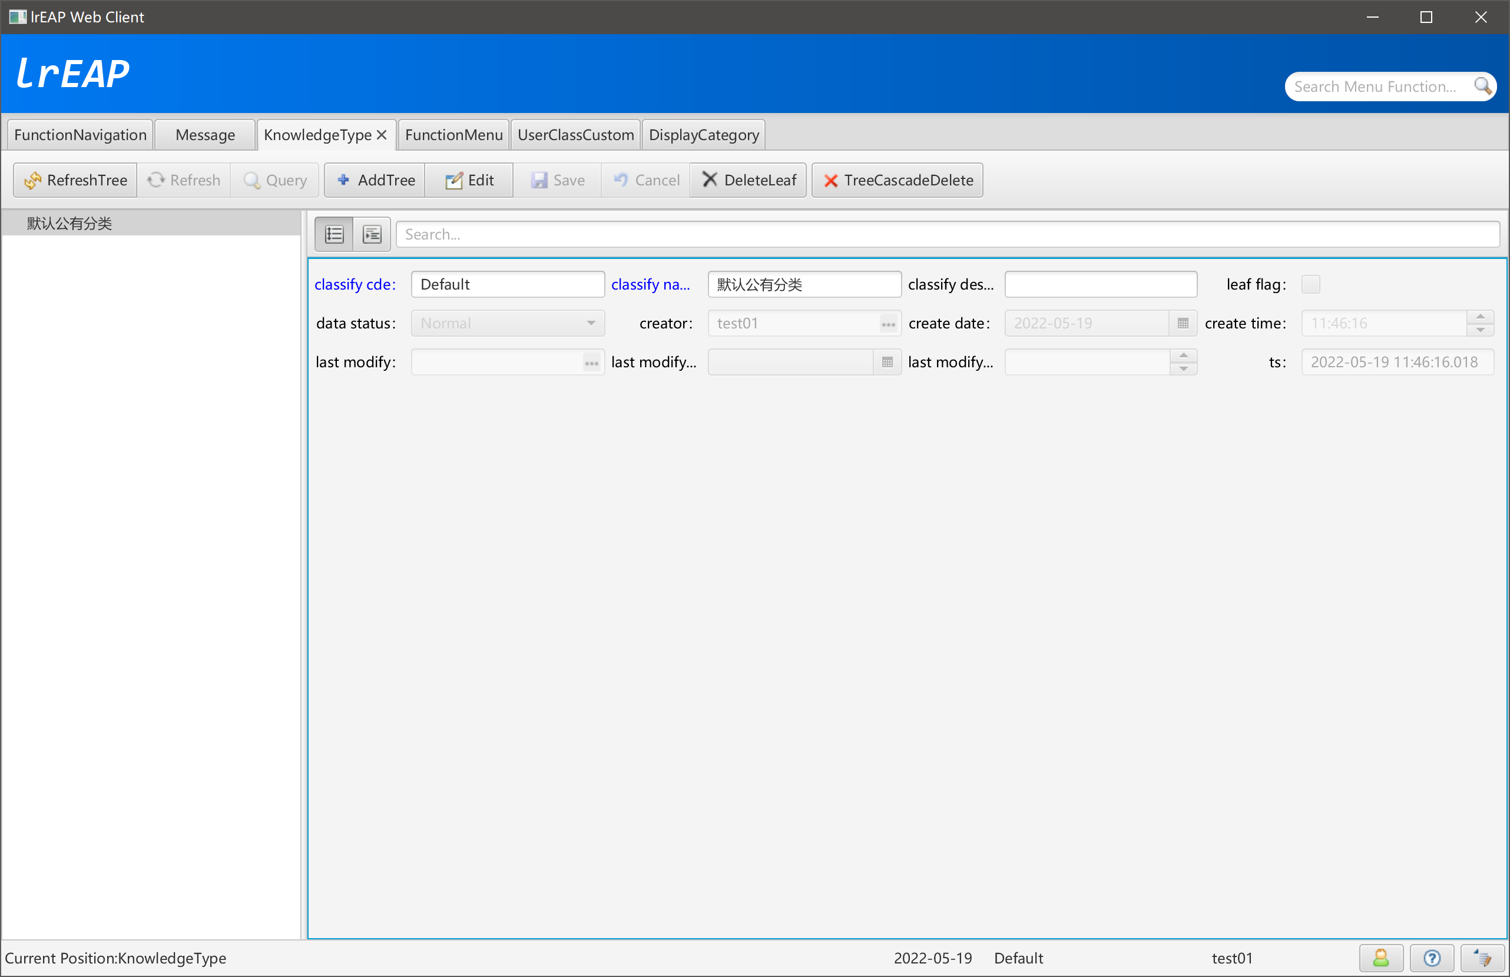Increase create time with up arrow
This screenshot has height=977, width=1510.
coord(1480,317)
